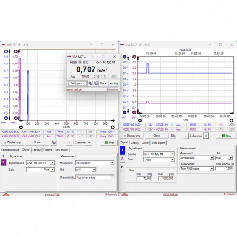
Task: Open VM-PLOT Gain dropdown set to Auto
Action: click(x=159, y=160)
